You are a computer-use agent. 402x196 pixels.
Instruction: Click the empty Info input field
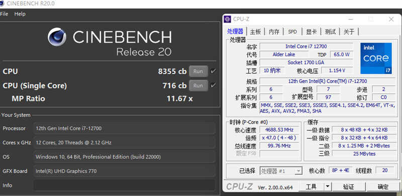[x=124, y=185]
